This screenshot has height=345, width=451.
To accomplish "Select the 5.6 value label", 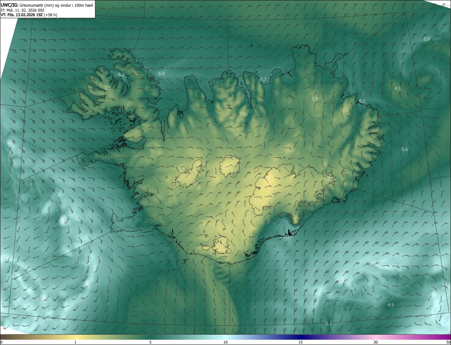I will pyautogui.click(x=404, y=150).
